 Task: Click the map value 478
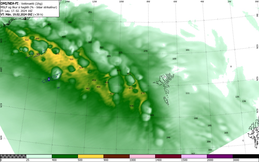143,93
